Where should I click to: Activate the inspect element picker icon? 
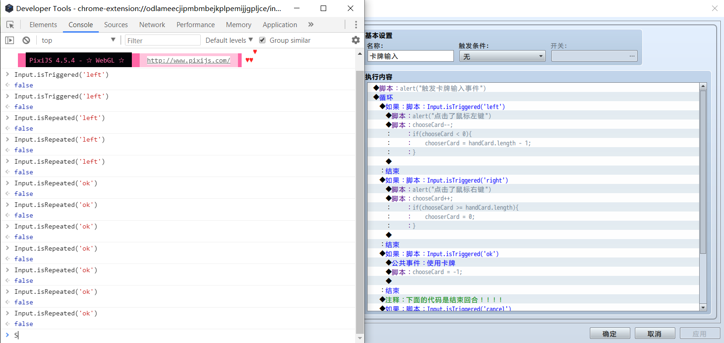10,25
